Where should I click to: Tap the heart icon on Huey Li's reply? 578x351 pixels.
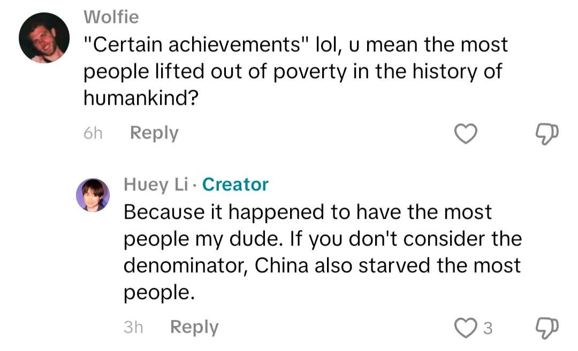(x=465, y=327)
